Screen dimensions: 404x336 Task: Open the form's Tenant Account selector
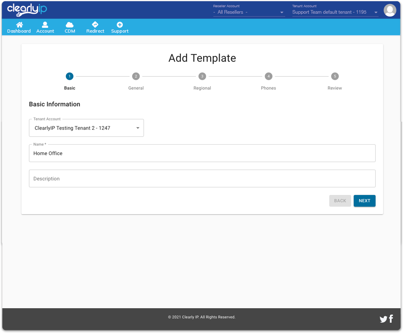86,128
